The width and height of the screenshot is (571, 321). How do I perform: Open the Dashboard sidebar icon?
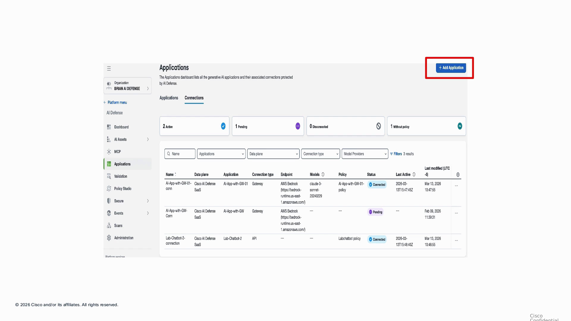tap(109, 127)
